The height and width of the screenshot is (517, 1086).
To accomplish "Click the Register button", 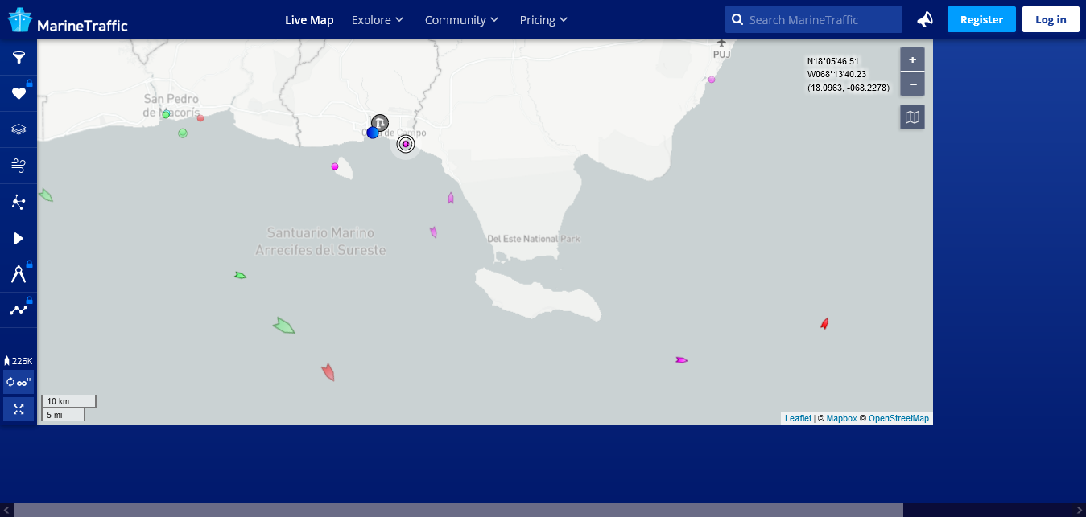I will 981,19.
